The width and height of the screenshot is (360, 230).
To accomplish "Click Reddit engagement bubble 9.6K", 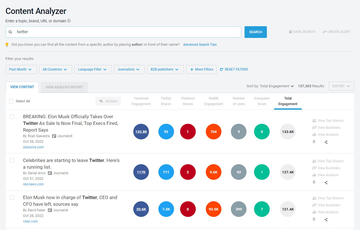I will click(x=214, y=172).
